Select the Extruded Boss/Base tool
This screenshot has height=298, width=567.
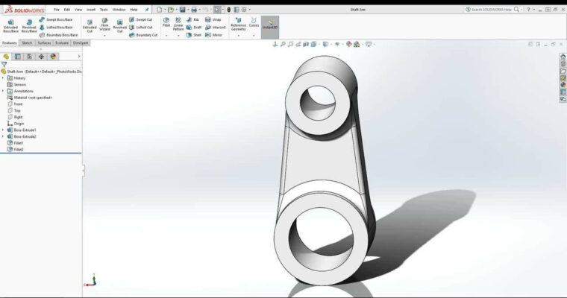(11, 26)
